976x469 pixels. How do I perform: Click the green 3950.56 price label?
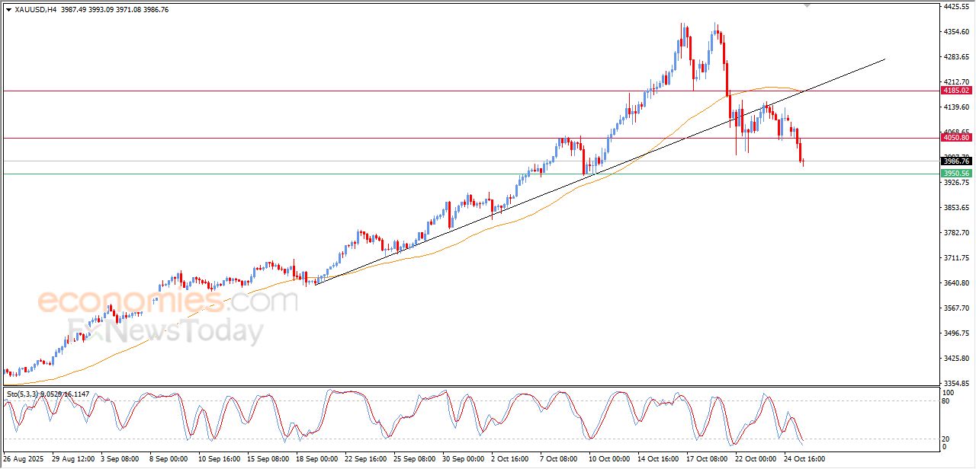tap(955, 174)
